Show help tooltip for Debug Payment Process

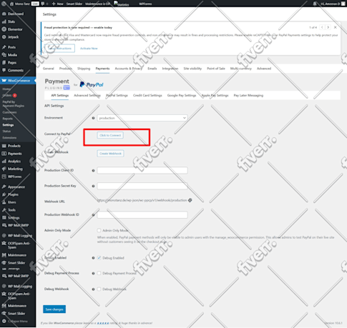(93, 274)
